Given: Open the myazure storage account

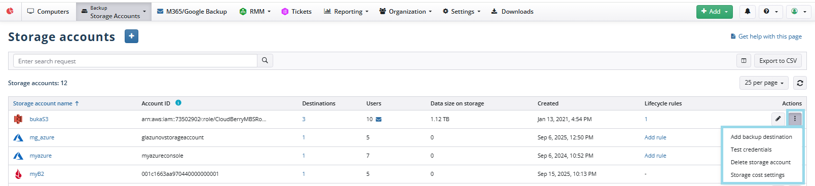Looking at the screenshot, I should (x=41, y=156).
